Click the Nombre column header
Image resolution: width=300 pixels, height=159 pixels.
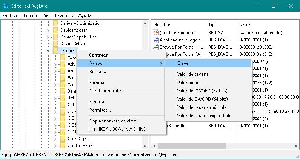pos(162,24)
